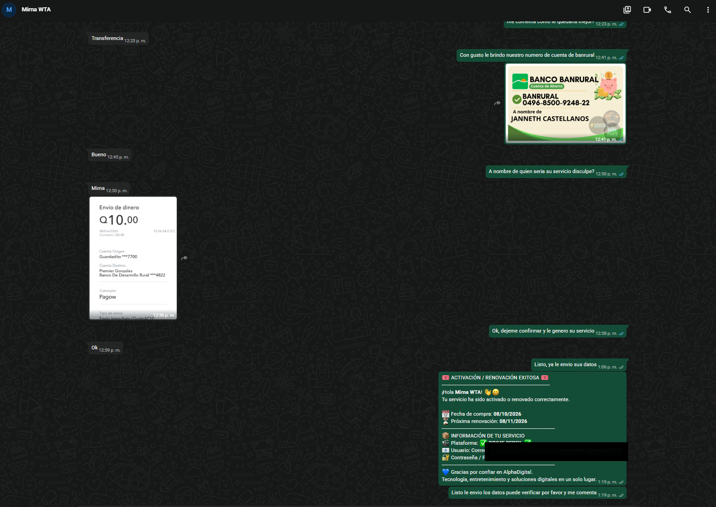Forward the Envío de dinero receipt image

184,258
